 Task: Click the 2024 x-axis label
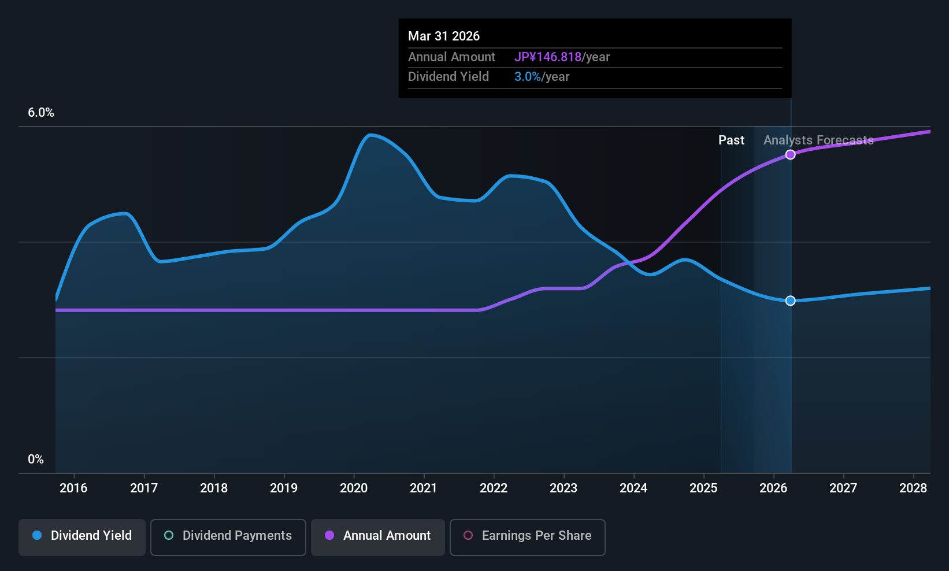click(633, 488)
